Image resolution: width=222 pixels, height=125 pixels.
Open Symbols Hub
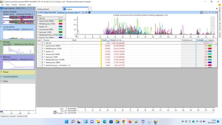point(22,116)
